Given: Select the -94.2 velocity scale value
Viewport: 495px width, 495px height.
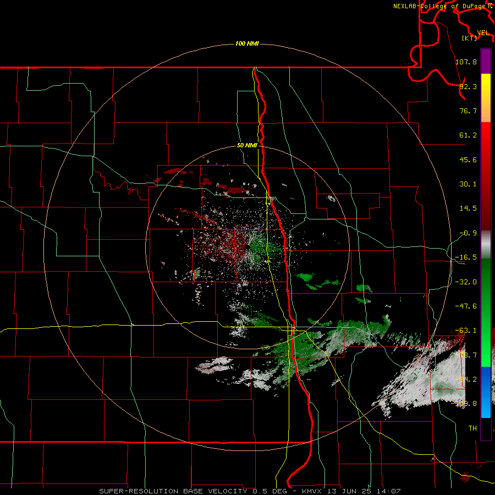Looking at the screenshot, I should coord(466,380).
